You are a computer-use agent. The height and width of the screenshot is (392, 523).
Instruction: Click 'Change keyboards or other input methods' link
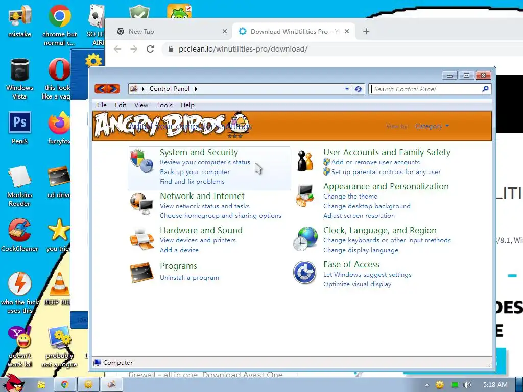coord(387,240)
